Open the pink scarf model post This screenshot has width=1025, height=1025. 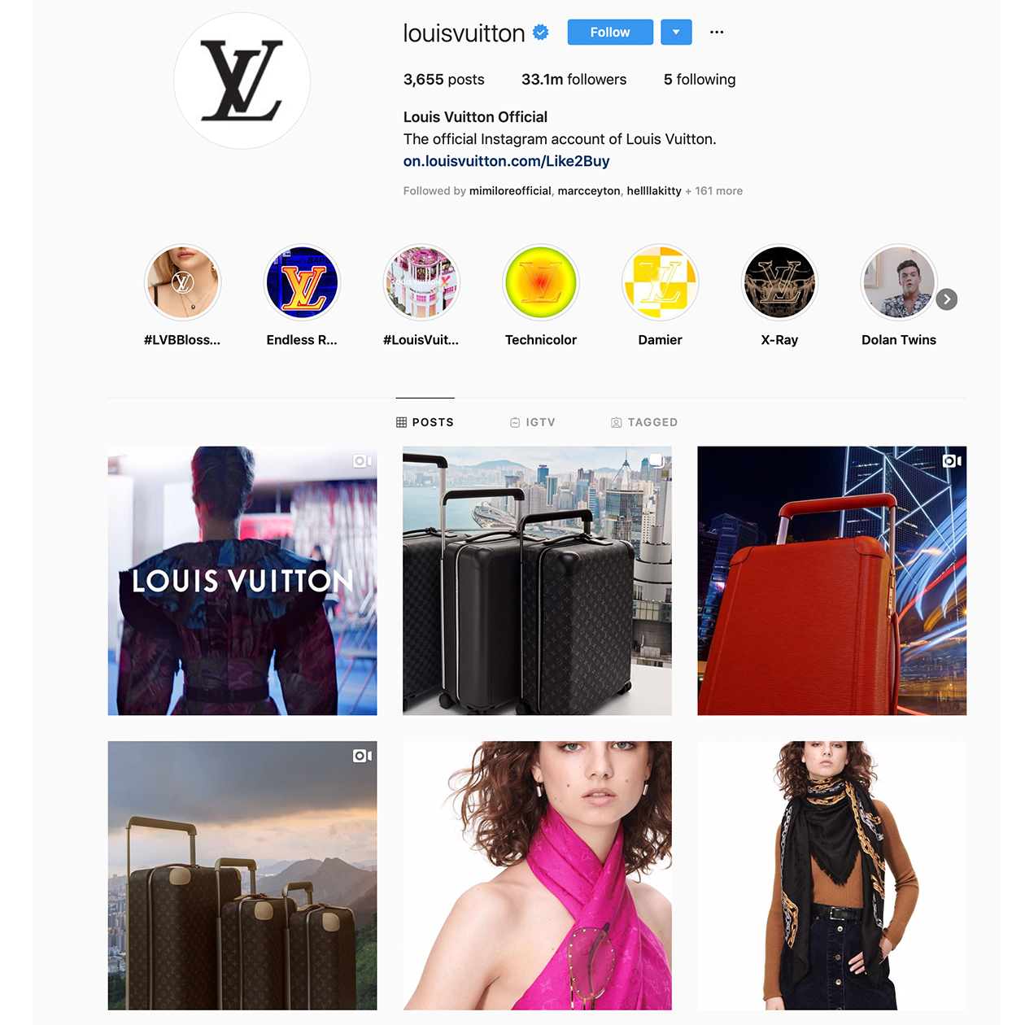[x=537, y=875]
